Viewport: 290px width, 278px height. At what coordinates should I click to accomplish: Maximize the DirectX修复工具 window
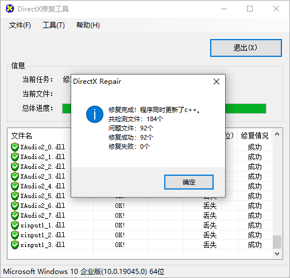tap(250, 9)
